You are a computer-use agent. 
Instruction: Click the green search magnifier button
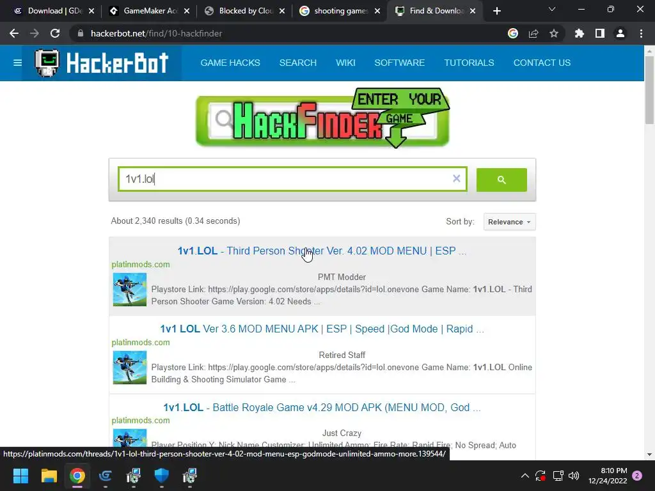point(501,180)
